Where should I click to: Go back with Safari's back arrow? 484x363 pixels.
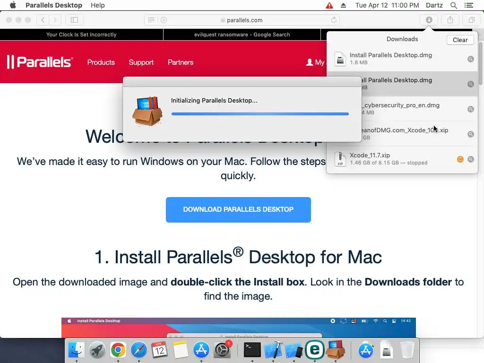tap(43, 20)
